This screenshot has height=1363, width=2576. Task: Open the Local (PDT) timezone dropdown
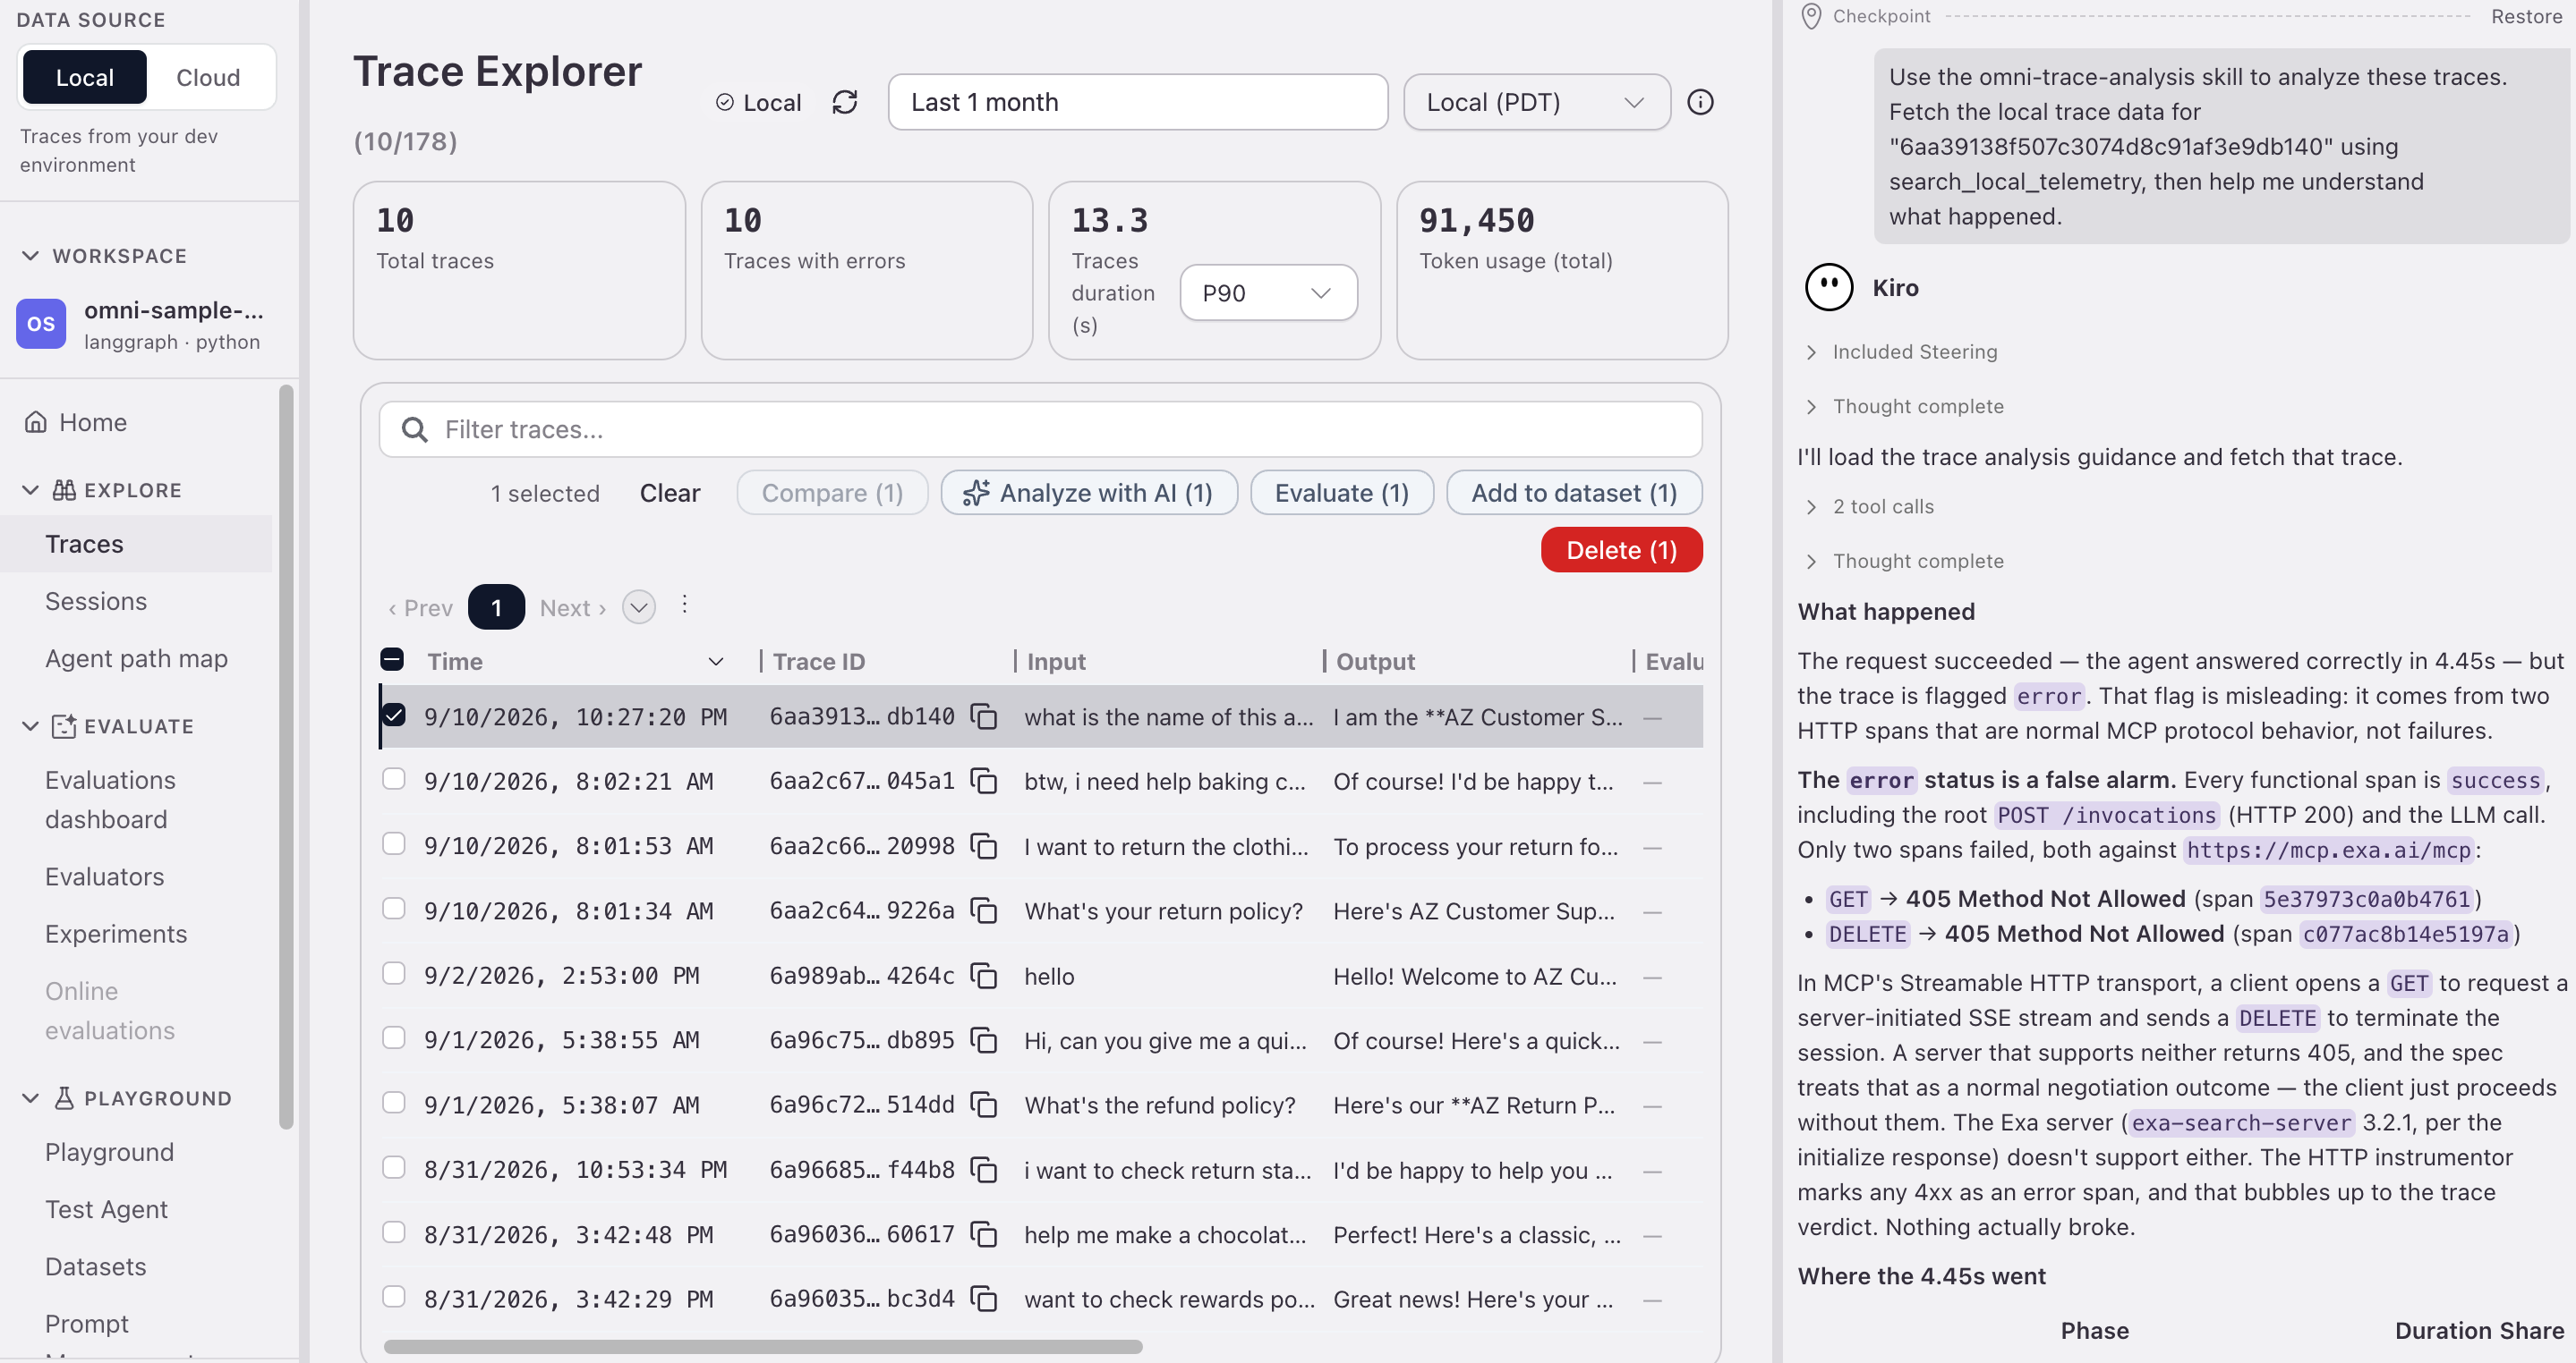coord(1536,102)
